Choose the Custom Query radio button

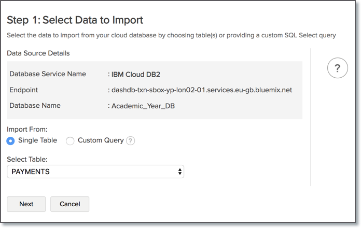(71, 140)
